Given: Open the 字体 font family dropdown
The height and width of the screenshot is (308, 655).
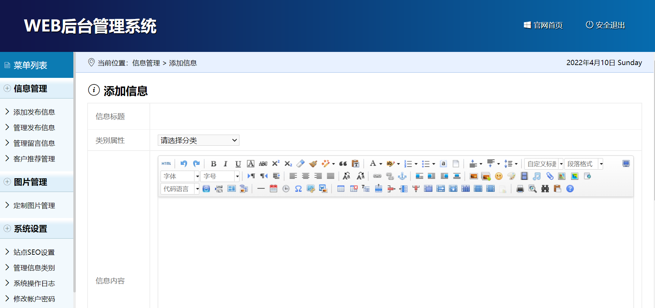Looking at the screenshot, I should (x=180, y=176).
